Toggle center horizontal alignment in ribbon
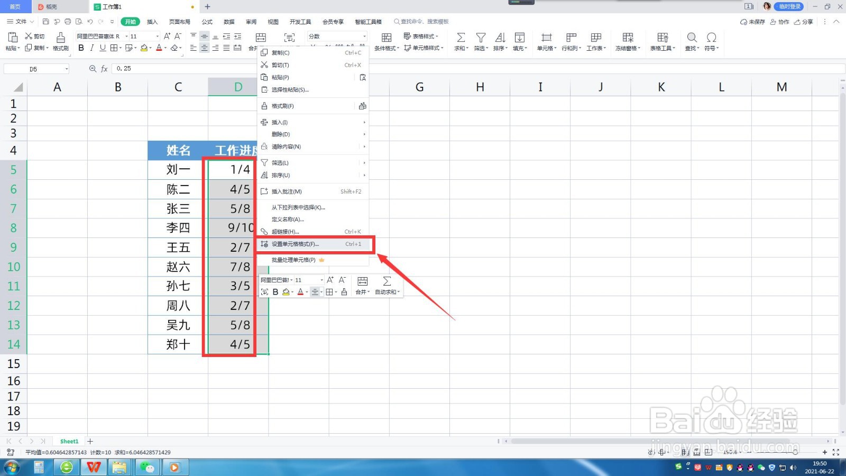This screenshot has height=476, width=846. [204, 48]
